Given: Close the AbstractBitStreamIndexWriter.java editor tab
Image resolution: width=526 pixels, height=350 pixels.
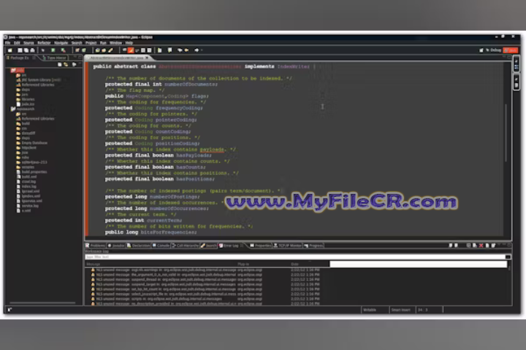Looking at the screenshot, I should click(147, 58).
